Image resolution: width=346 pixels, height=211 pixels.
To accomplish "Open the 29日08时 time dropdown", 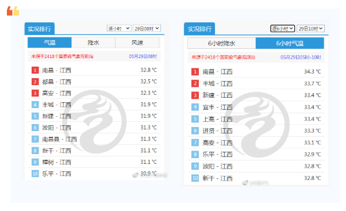I will pyautogui.click(x=147, y=29).
